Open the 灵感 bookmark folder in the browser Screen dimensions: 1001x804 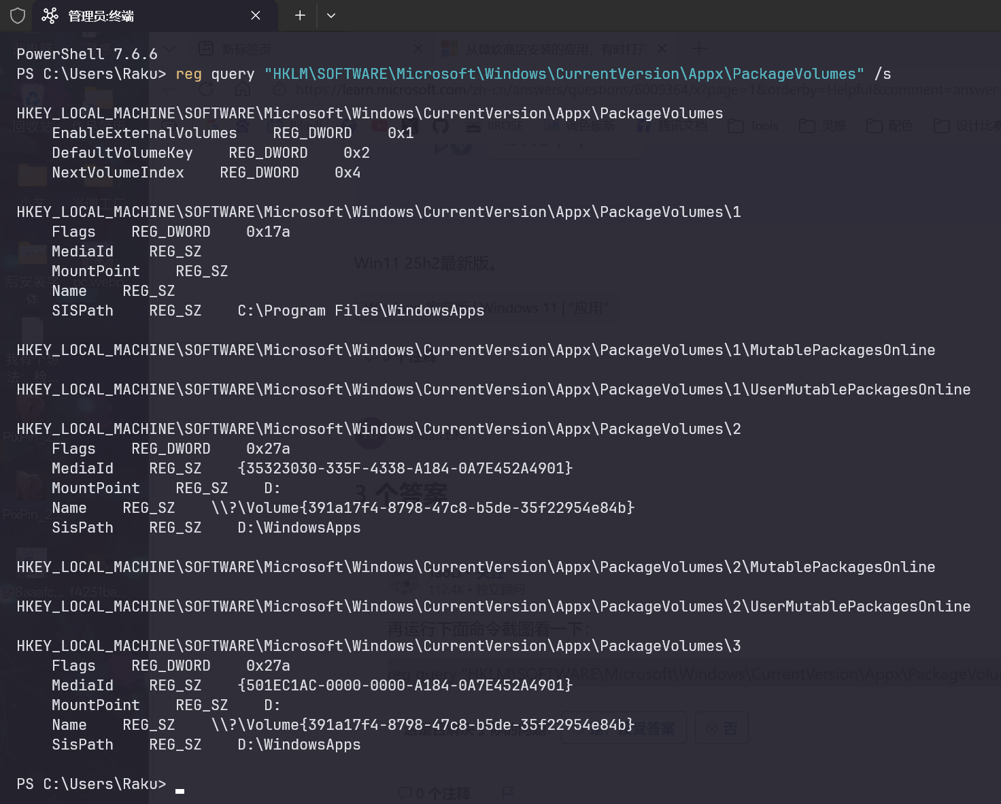(x=822, y=126)
